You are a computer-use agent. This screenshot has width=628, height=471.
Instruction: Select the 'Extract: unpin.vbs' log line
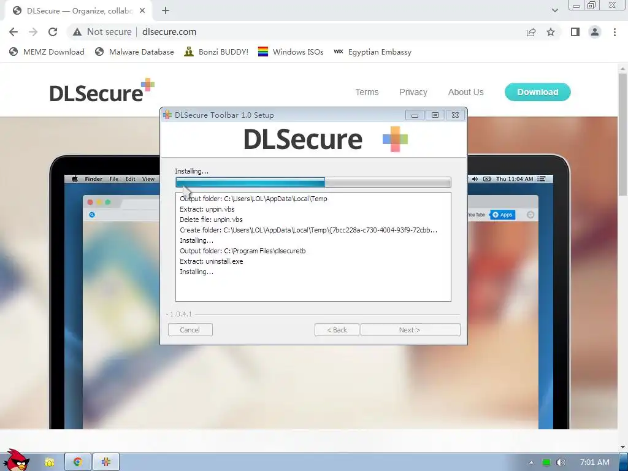tap(207, 209)
